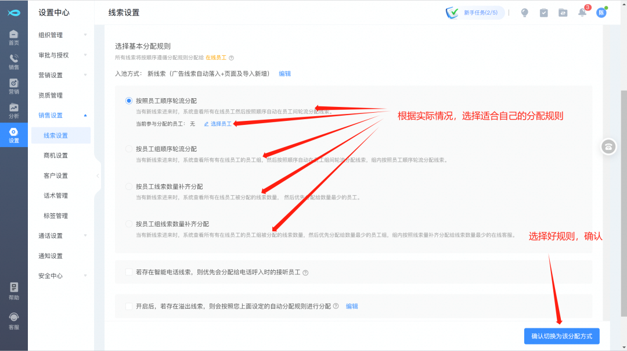Check the overflow leads 开启后 checkbox
The height and width of the screenshot is (351, 627).
129,306
